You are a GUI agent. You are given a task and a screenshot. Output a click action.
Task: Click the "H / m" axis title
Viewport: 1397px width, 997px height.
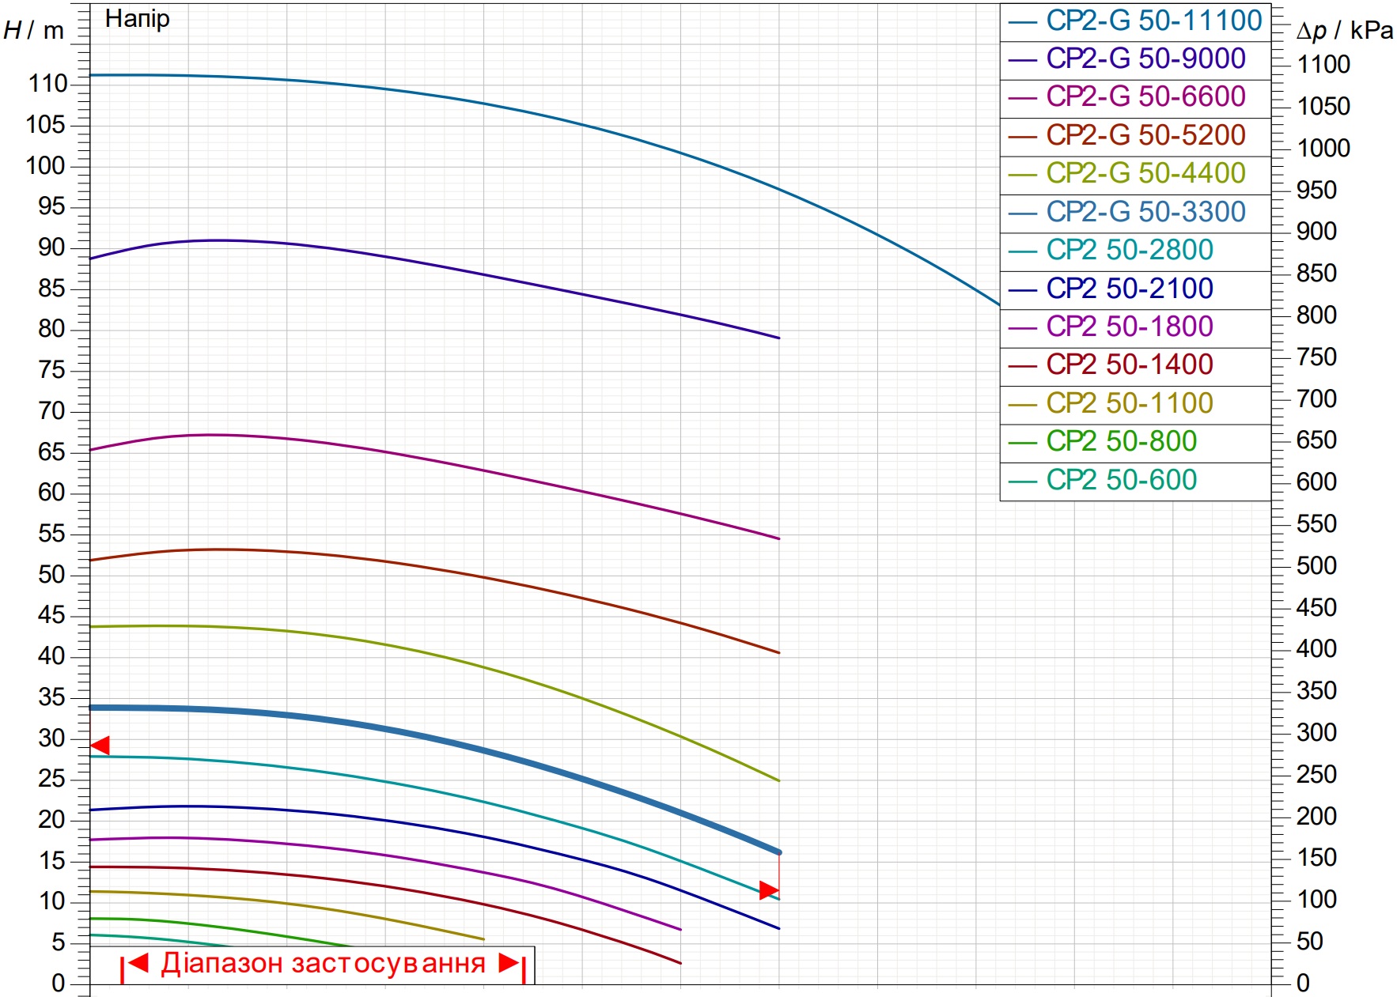click(x=34, y=31)
